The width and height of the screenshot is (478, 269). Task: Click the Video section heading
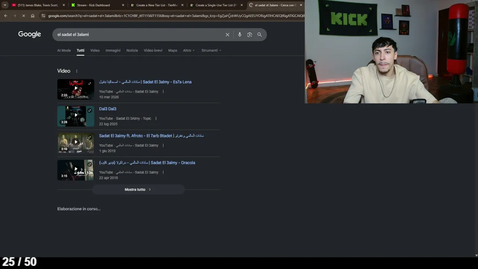point(63,71)
